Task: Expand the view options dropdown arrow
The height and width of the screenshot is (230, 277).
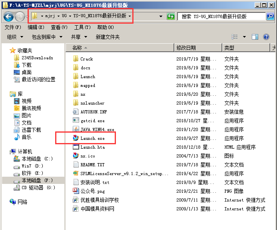Action: [244, 37]
